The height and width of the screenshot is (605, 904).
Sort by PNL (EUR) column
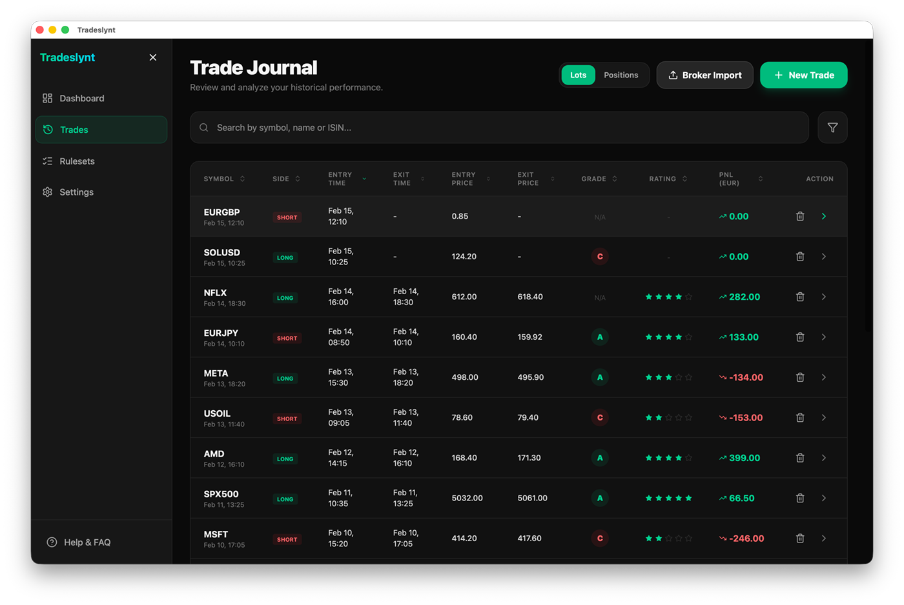pos(741,179)
